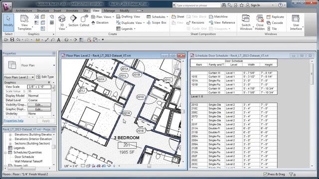Click Mark column header in Door Schedule
This screenshot has width=319, height=179.
(199, 65)
